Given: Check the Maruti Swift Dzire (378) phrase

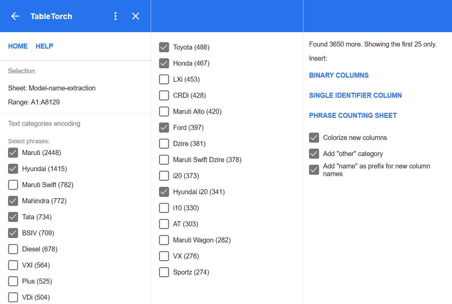Looking at the screenshot, I should click(x=164, y=160).
